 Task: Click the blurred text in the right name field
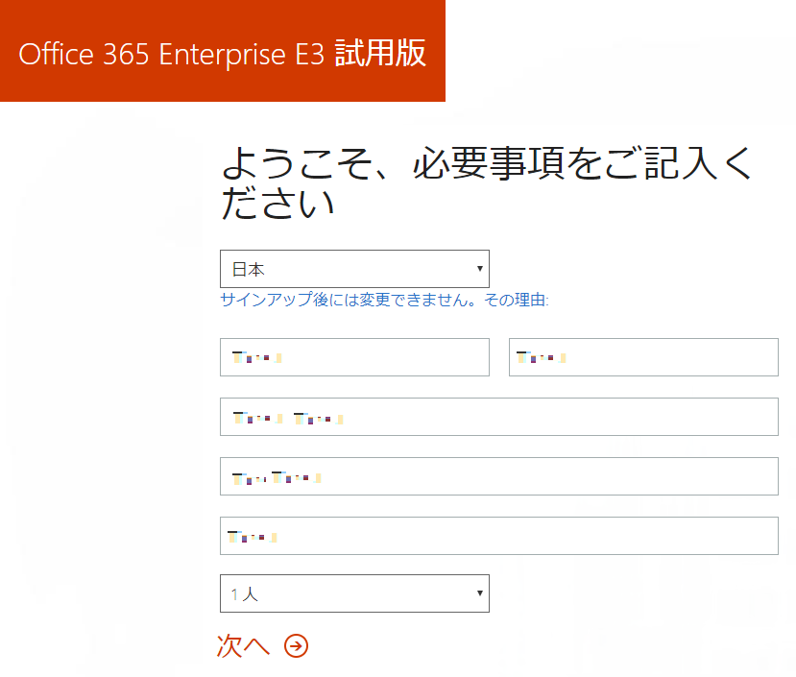tap(542, 357)
